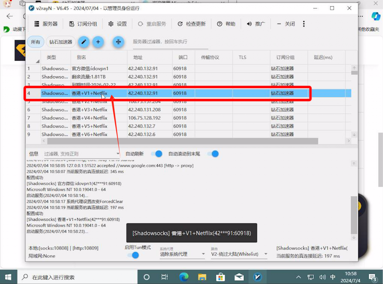Click the network tray icon
This screenshot has height=284, width=383.
(x=310, y=277)
